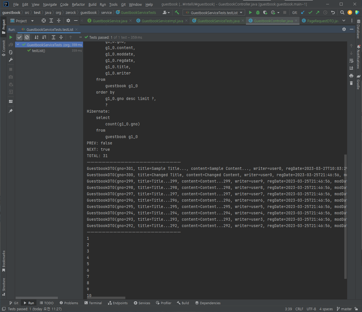The height and width of the screenshot is (312, 362).
Task: Clear console with trash icon
Action: [x=351, y=83]
